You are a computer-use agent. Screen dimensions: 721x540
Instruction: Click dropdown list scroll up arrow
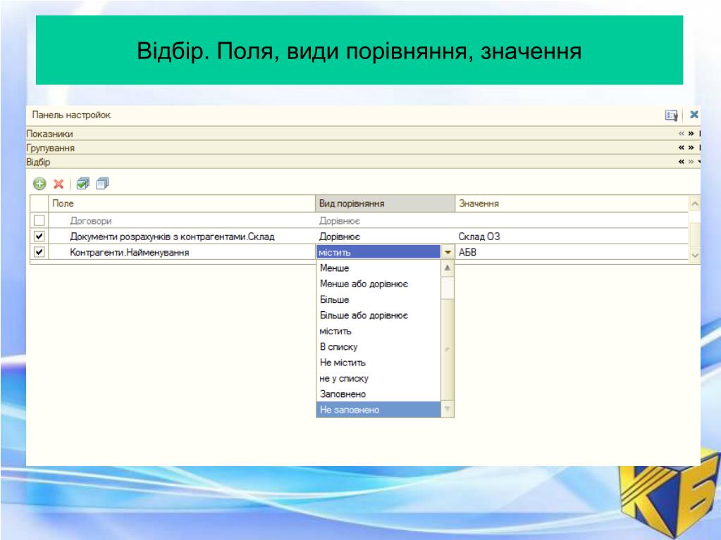[447, 268]
